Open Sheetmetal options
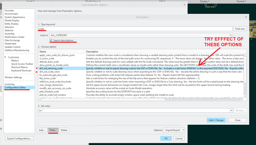This screenshot has width=256, height=145. [x=10, y=43]
